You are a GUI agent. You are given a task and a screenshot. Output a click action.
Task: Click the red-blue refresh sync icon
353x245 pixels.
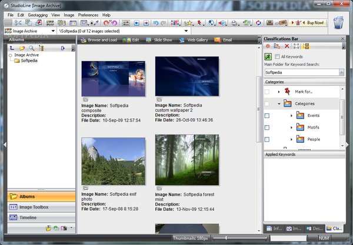258,23
